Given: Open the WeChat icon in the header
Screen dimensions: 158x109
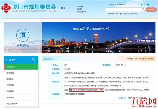Looking at the screenshot, I should point(148,5).
